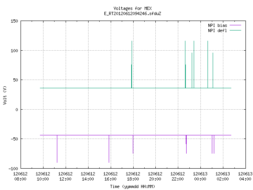
Task: Click the x-axis label 120612 10:00
Action: coord(43,177)
